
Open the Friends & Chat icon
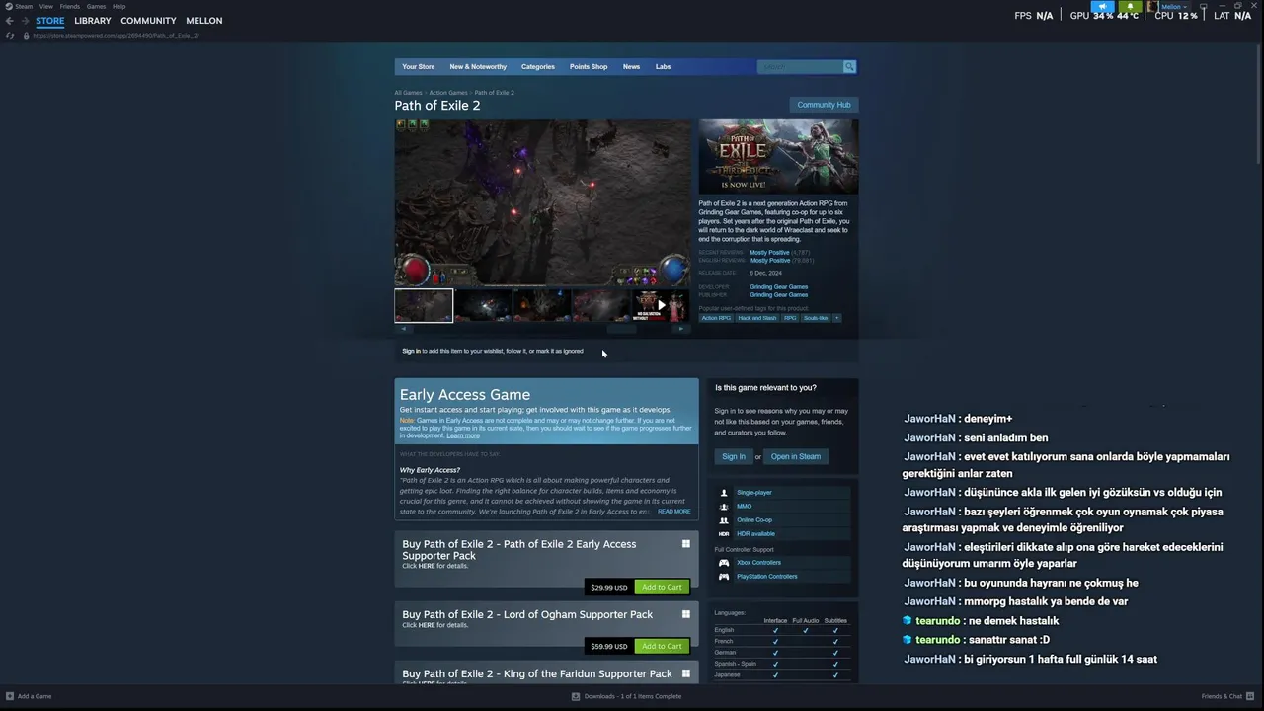pyautogui.click(x=1251, y=696)
